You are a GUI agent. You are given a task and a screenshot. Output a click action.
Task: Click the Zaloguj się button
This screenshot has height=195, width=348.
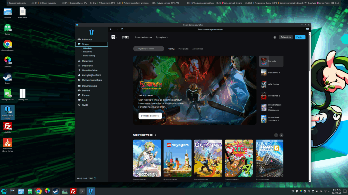tap(286, 37)
